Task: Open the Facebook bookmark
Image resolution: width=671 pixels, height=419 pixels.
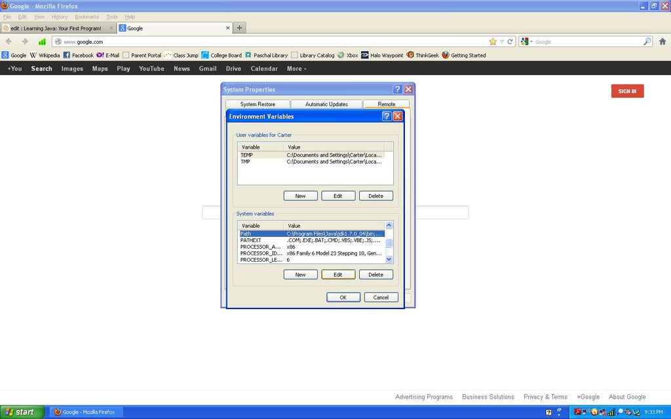Action: pos(79,55)
